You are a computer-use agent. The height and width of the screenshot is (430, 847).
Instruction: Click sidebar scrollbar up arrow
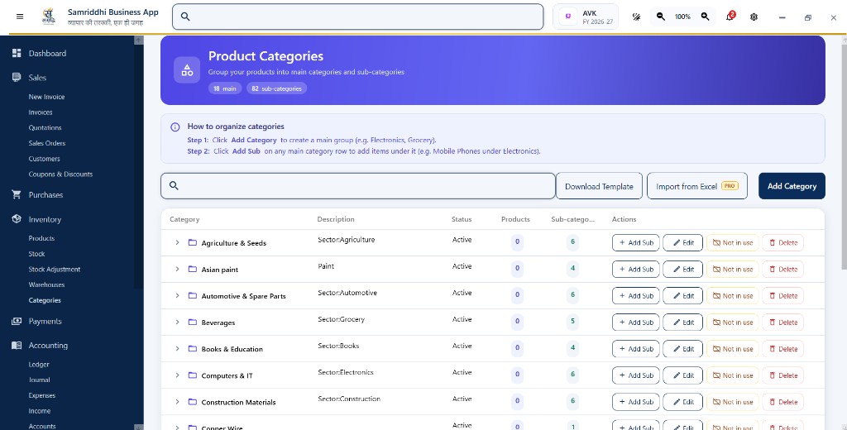click(139, 40)
